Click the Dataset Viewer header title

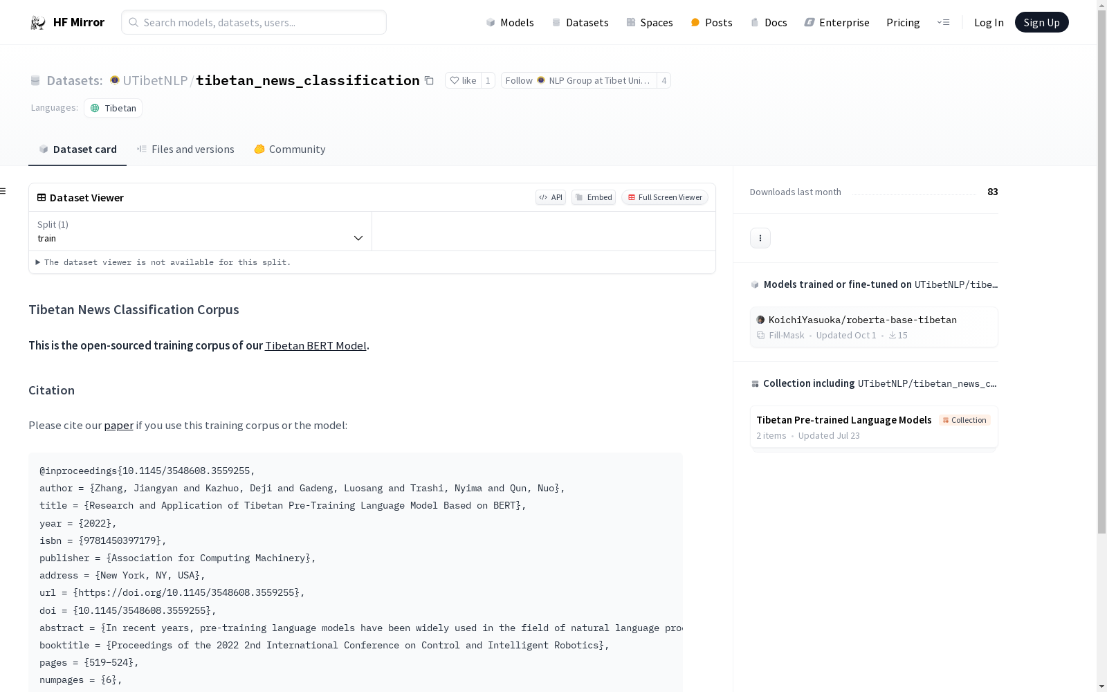(x=86, y=197)
